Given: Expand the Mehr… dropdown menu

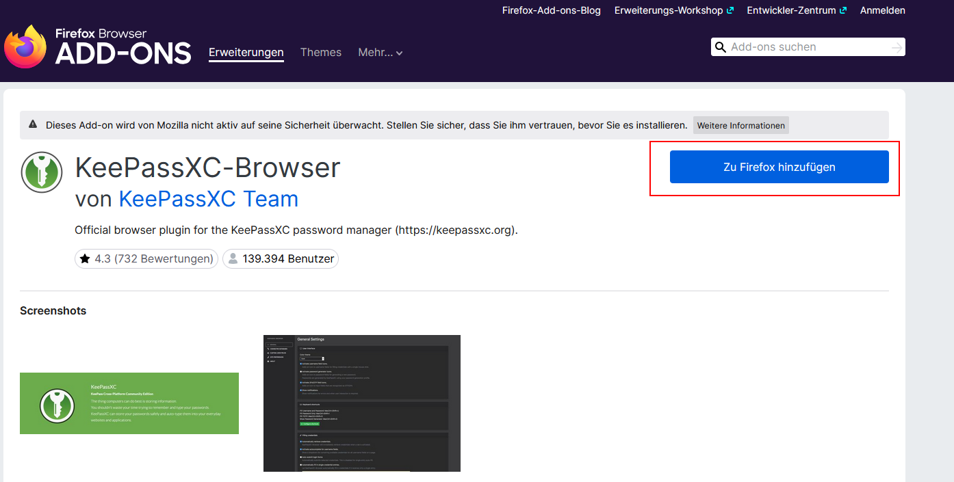Looking at the screenshot, I should click(380, 53).
